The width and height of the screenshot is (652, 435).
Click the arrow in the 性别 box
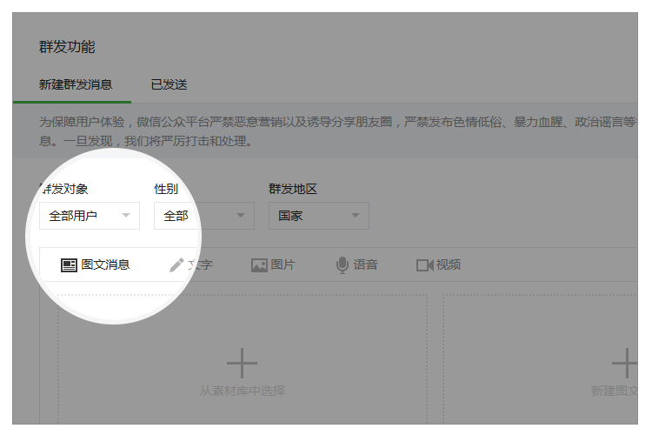click(240, 216)
